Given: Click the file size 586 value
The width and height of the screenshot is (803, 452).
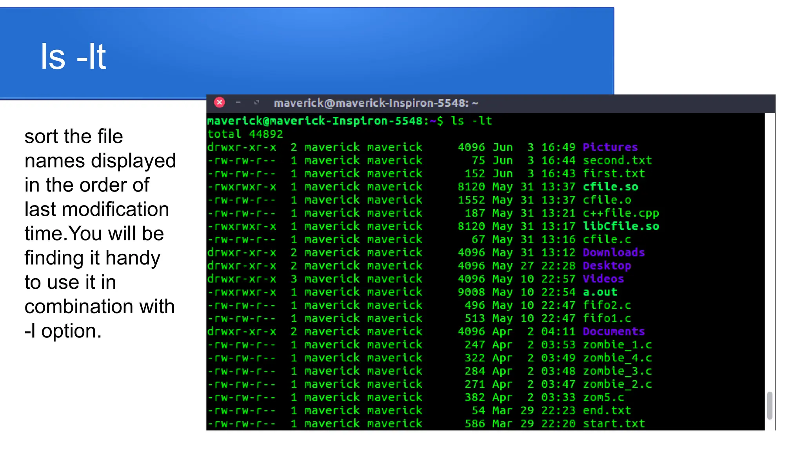Looking at the screenshot, I should point(475,424).
